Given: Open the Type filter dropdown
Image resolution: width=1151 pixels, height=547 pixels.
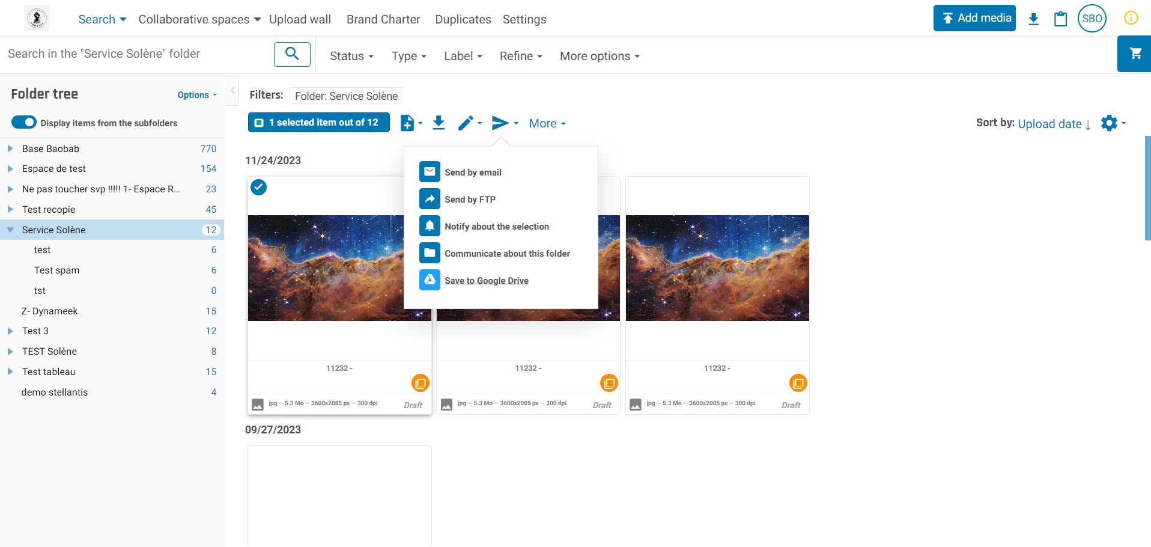Looking at the screenshot, I should 408,56.
